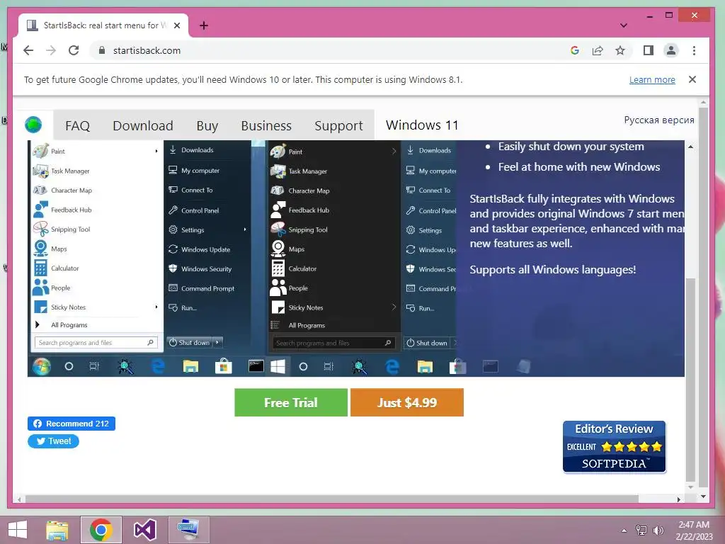Expand Settings submenu arrow in light menu
This screenshot has height=544, width=725.
(x=244, y=229)
